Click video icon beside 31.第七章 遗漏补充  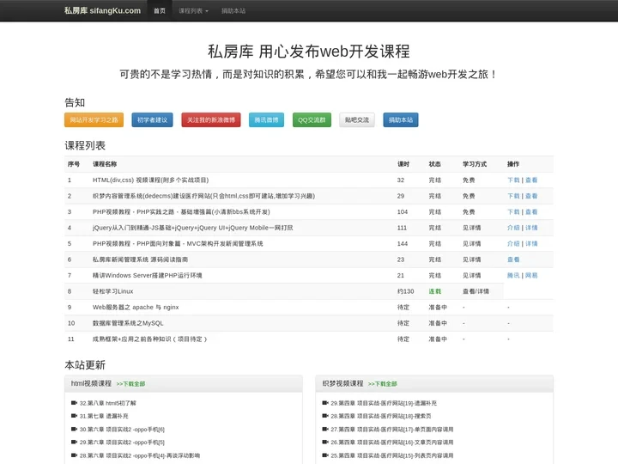point(74,416)
